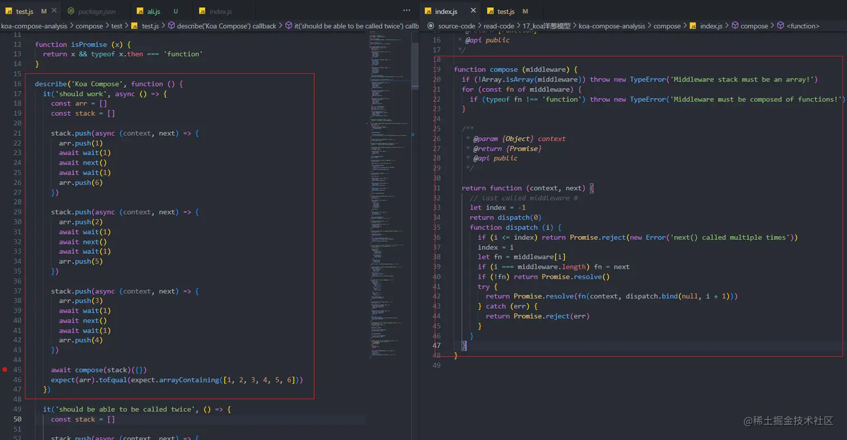Activate the test.js tab in left editor group
Viewport: 847px width, 440px height.
point(25,11)
